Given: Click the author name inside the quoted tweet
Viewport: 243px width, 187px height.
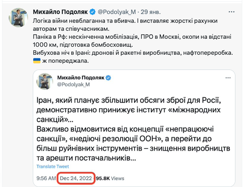Looking at the screenshot, I should click(x=80, y=78).
